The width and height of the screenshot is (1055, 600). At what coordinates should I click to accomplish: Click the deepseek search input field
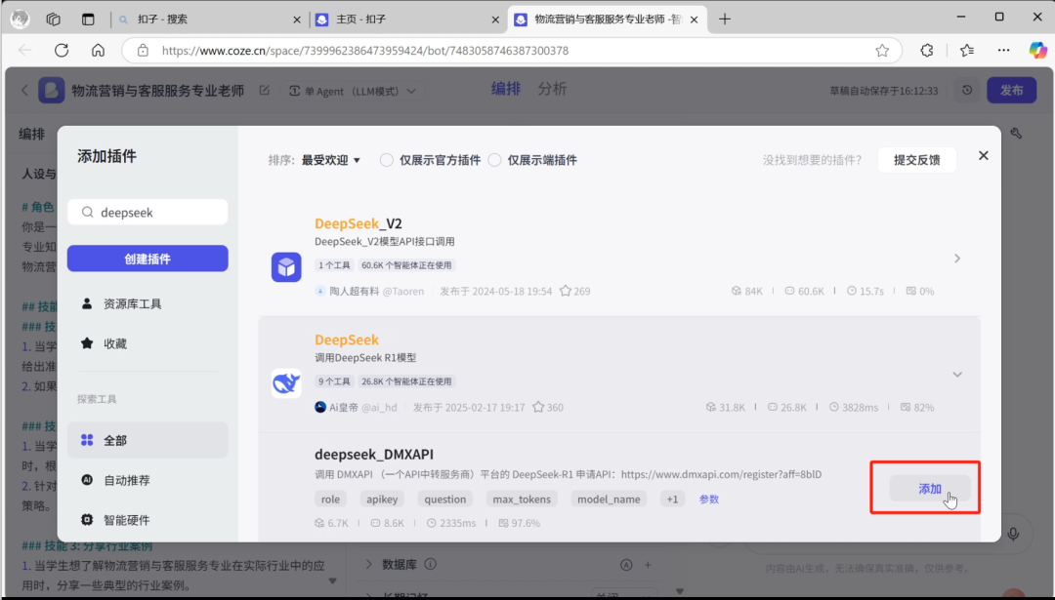(147, 212)
